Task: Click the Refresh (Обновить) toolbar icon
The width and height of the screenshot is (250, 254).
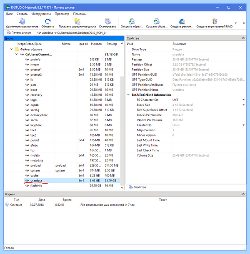Action: (x=47, y=21)
